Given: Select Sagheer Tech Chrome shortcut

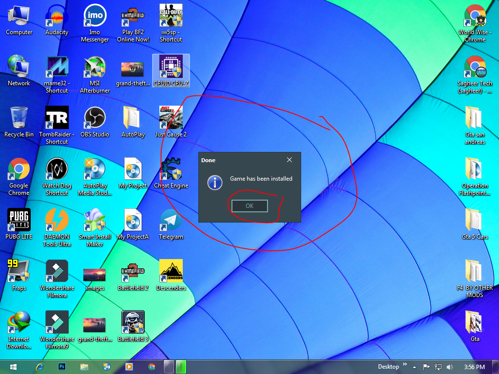Looking at the screenshot, I should pos(475,75).
